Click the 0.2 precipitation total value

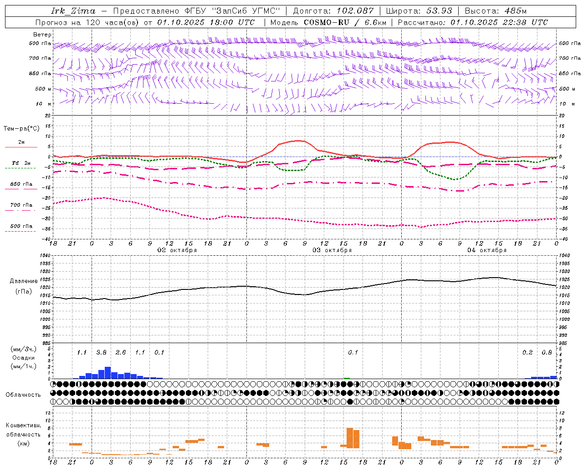(x=527, y=353)
